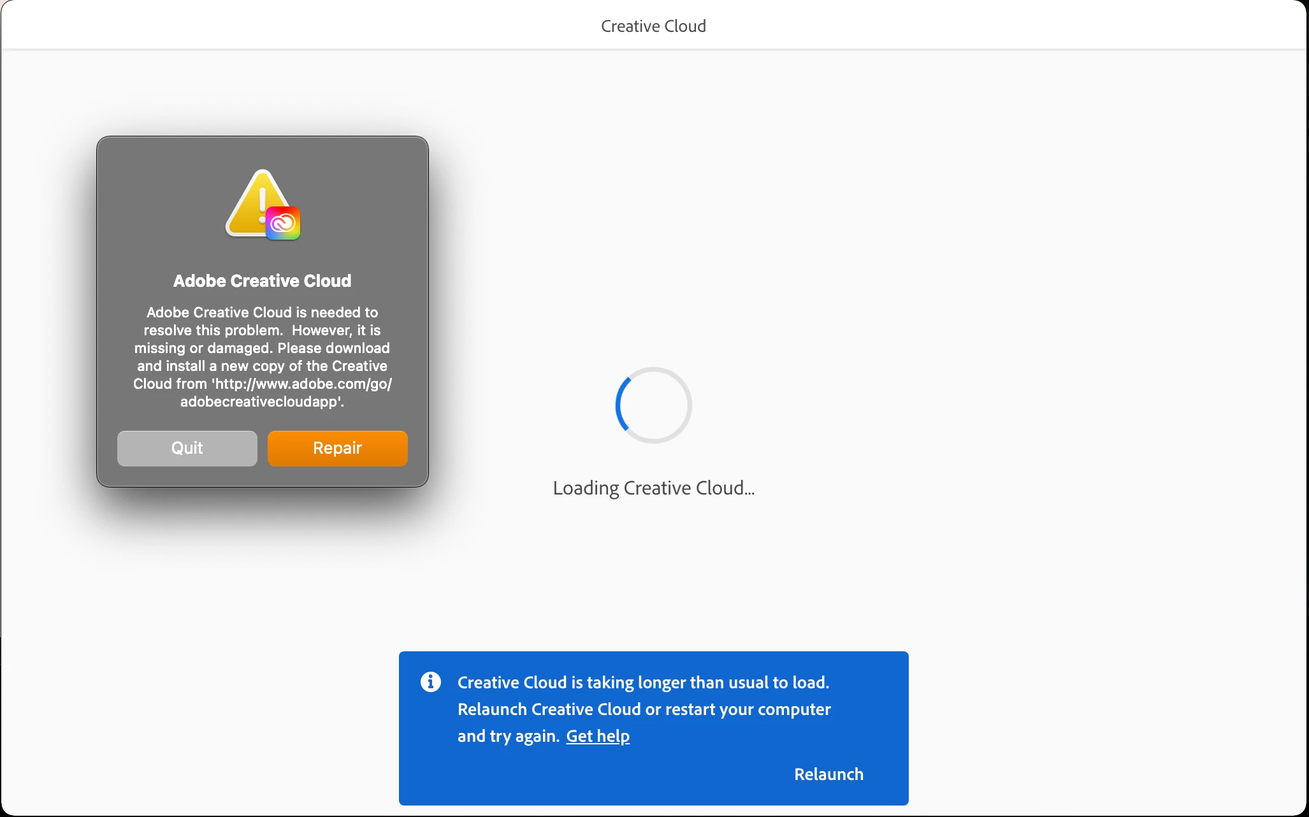The image size is (1309, 817).
Task: Click the 'resolve this problem' dialog line
Action: coord(262,330)
